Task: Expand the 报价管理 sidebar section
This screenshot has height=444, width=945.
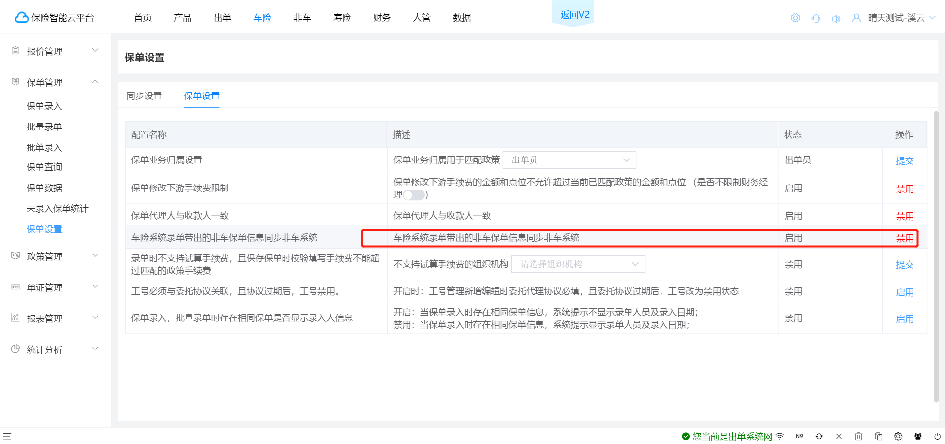Action: click(95, 50)
